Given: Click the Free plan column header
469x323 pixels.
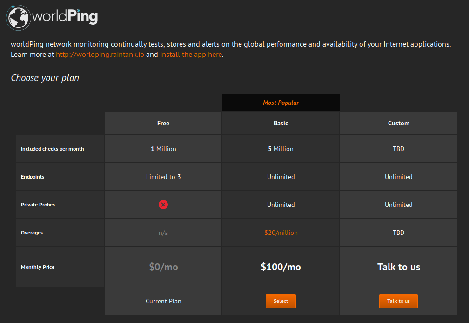Looking at the screenshot, I should (x=163, y=123).
